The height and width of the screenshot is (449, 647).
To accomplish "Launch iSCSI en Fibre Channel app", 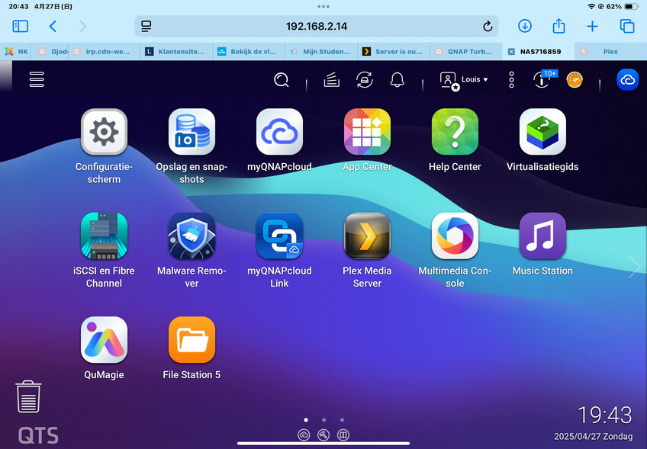I will (x=104, y=236).
